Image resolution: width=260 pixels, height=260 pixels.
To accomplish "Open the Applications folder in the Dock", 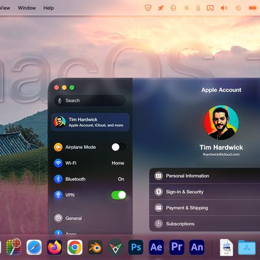I will click(x=246, y=248).
